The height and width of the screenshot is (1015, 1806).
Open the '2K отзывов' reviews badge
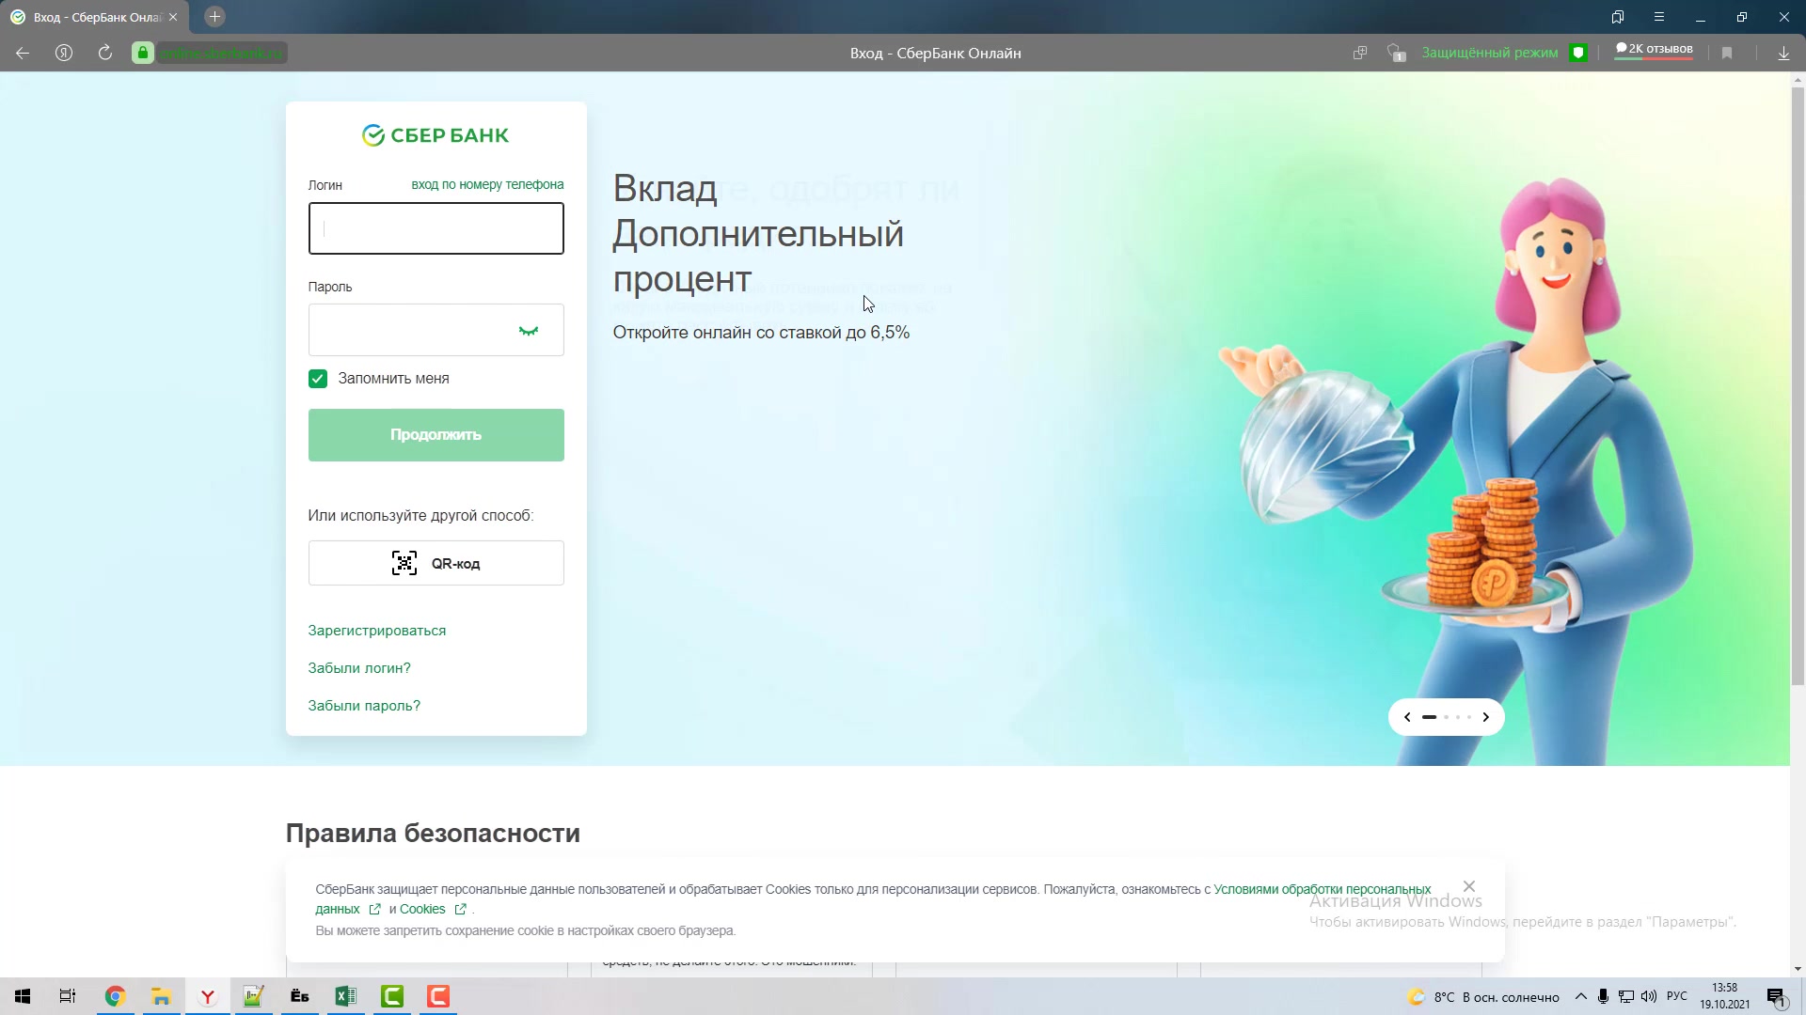tap(1655, 50)
